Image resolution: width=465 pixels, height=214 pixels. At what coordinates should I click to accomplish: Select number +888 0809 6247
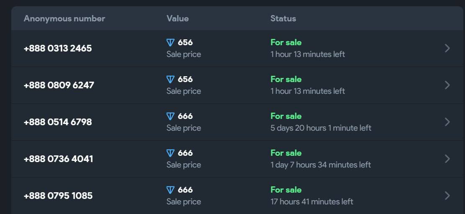(x=59, y=85)
